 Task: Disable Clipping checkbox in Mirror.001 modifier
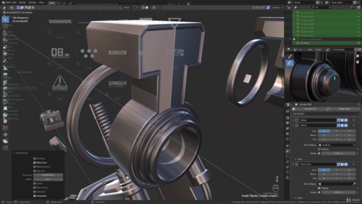[x=319, y=188]
